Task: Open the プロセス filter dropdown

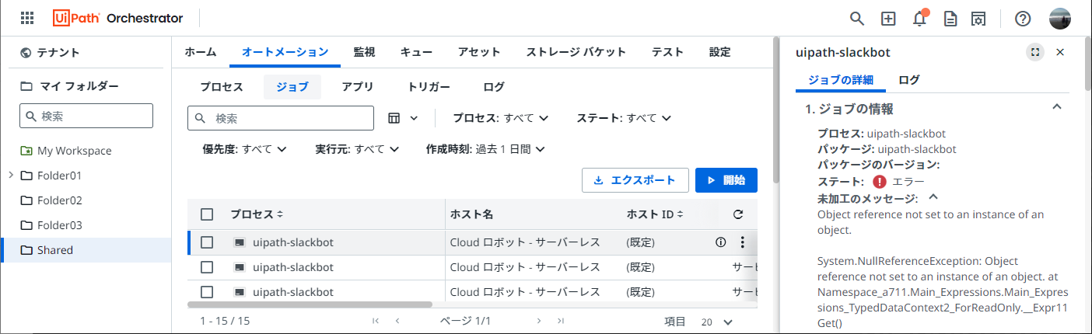Action: (x=501, y=118)
